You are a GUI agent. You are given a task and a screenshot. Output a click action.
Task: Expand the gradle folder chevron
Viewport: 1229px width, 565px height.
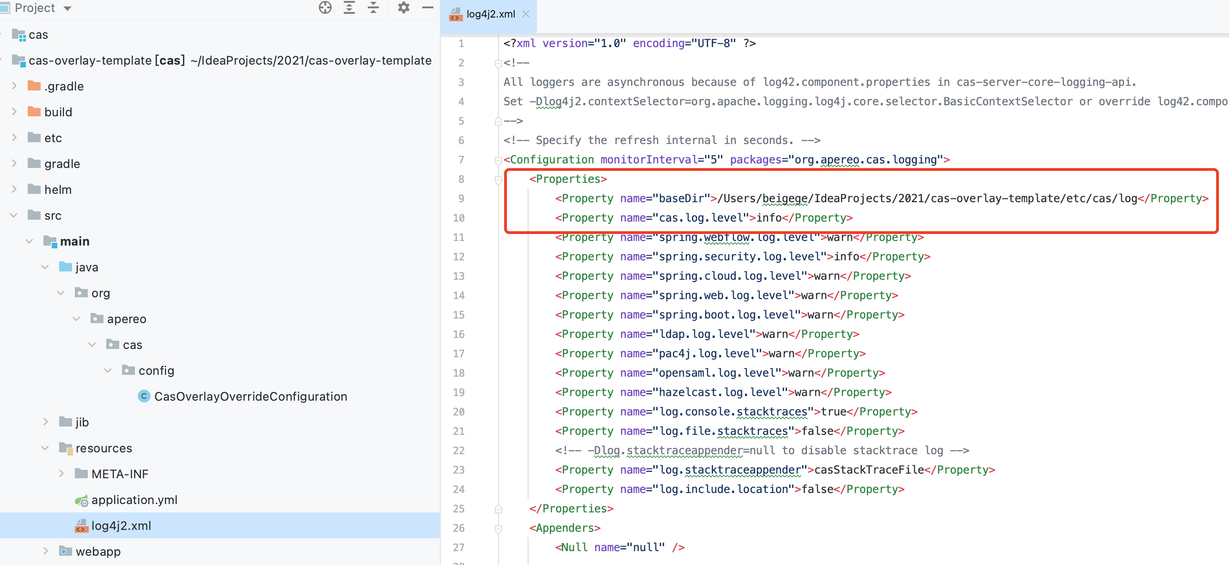point(14,163)
